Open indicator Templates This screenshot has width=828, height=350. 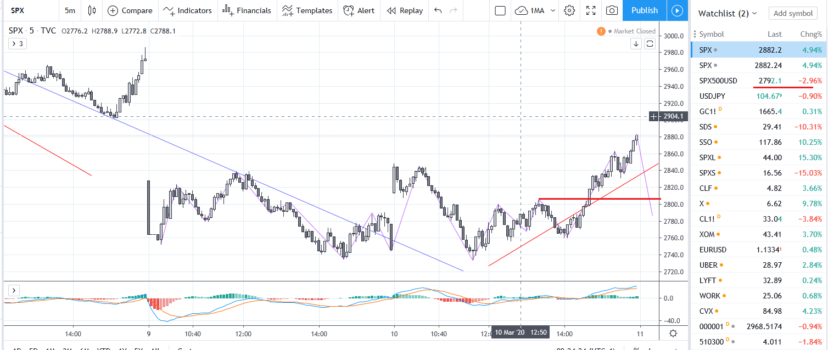click(x=307, y=10)
